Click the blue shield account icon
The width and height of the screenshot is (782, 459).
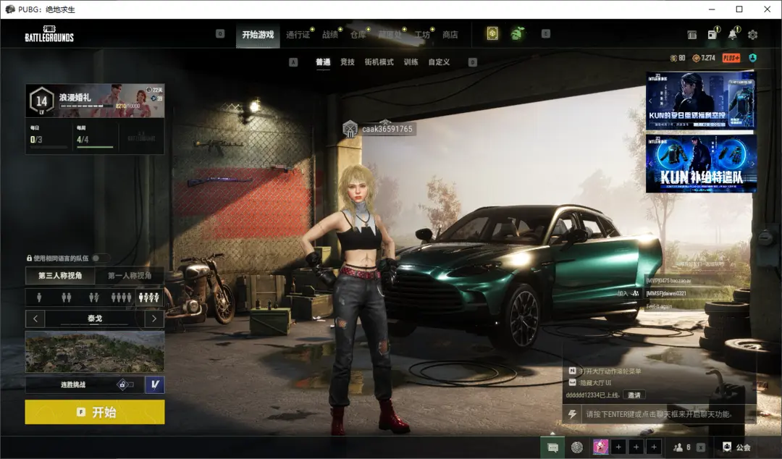[x=752, y=58]
